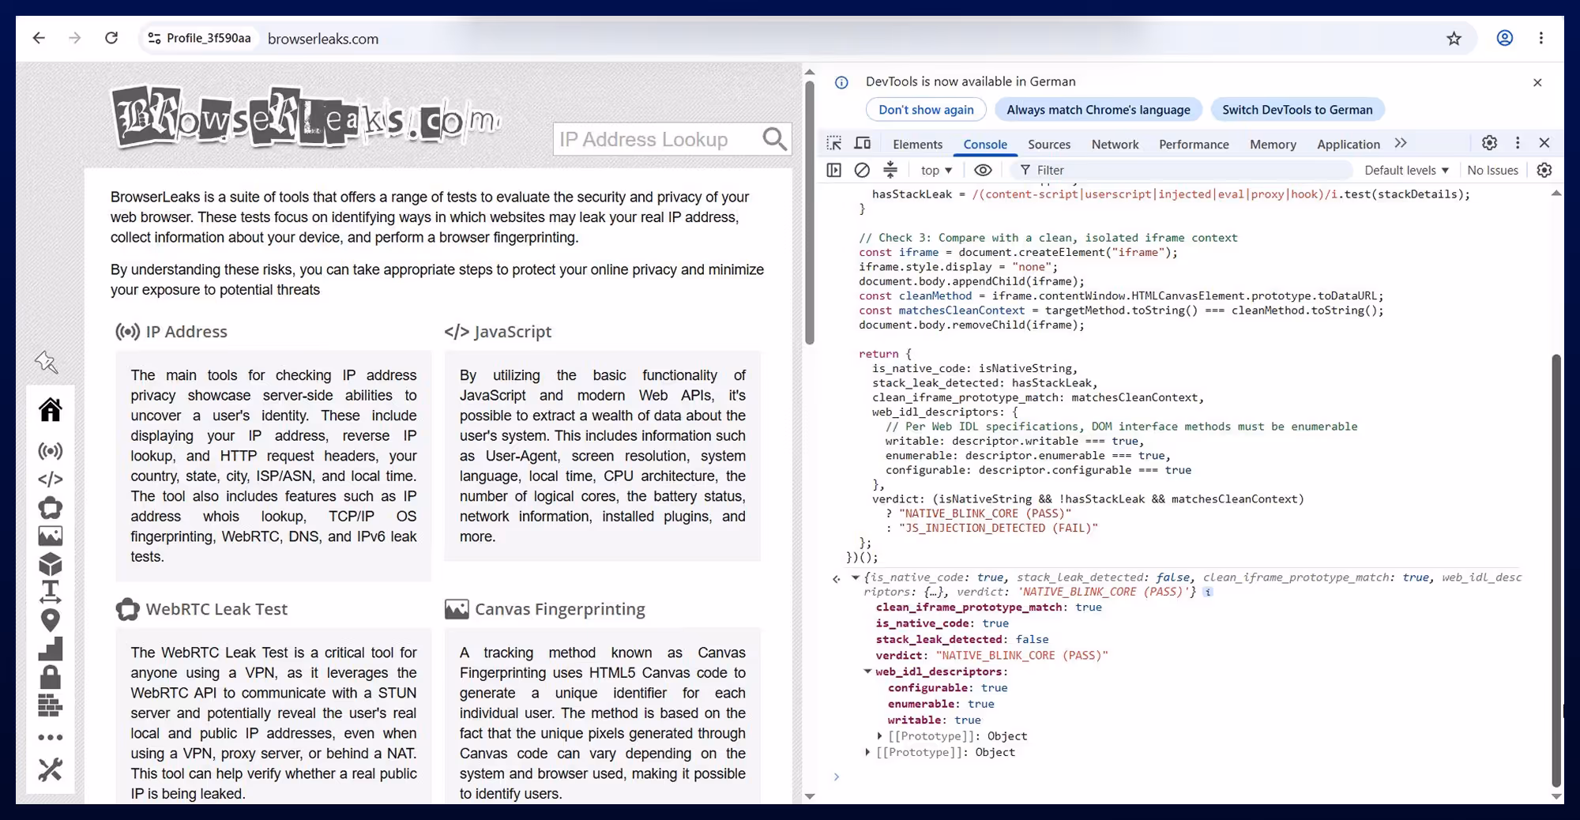Open the Chrome profile avatar menu
1580x820 pixels.
[x=1504, y=38]
